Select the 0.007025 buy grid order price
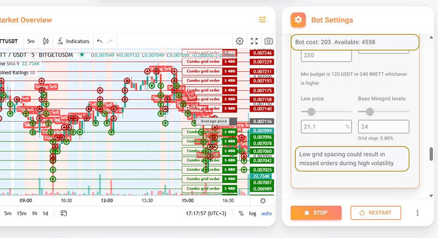This screenshot has height=238, width=438. [x=262, y=170]
